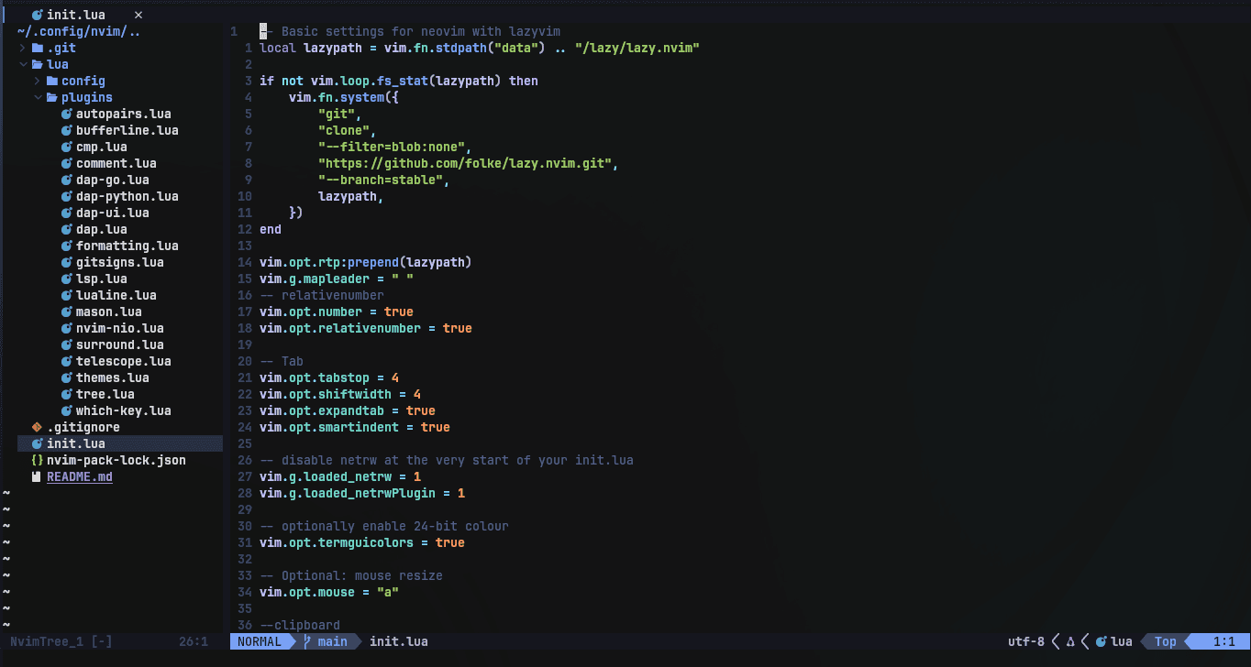Screen dimensions: 1251x667
Task: Click the Lua icon beside init.lua in the tree
Action: pos(37,443)
